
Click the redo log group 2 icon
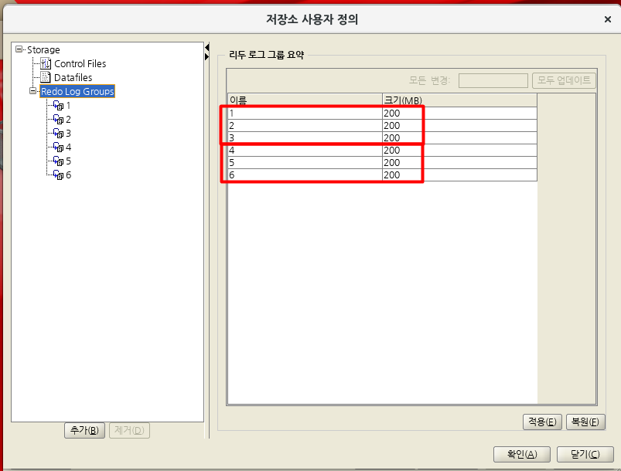point(58,119)
